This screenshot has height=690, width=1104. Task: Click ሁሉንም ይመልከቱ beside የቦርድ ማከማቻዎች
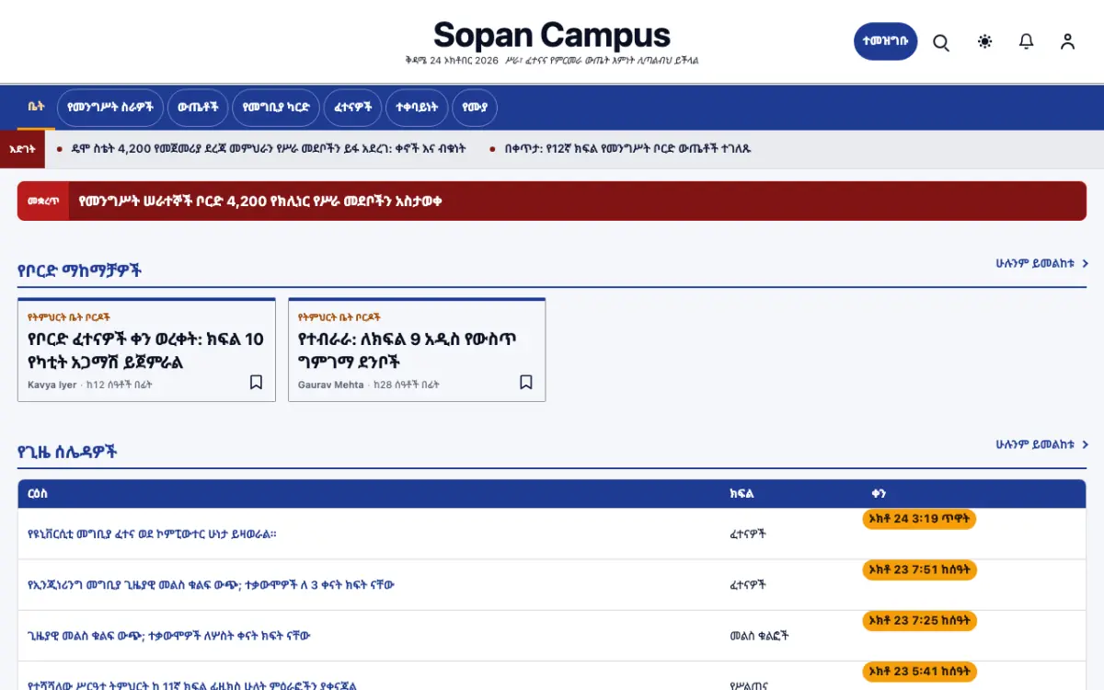[1041, 263]
